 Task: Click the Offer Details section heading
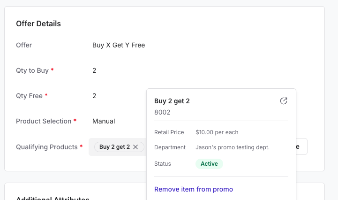tap(38, 23)
